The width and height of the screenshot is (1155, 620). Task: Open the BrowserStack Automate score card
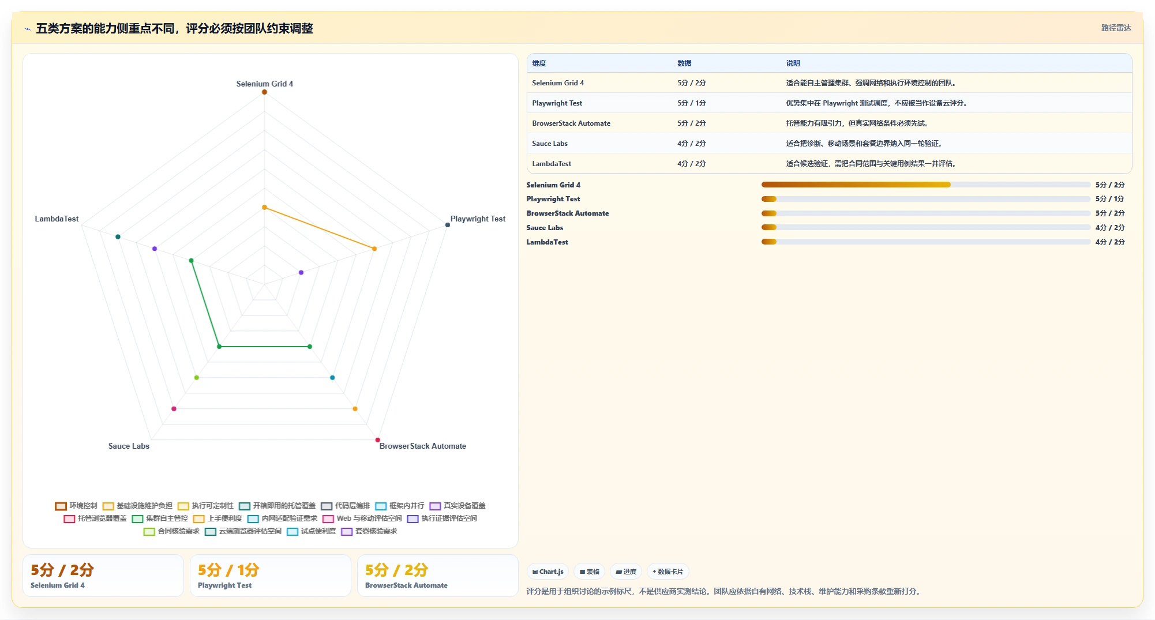click(x=438, y=576)
